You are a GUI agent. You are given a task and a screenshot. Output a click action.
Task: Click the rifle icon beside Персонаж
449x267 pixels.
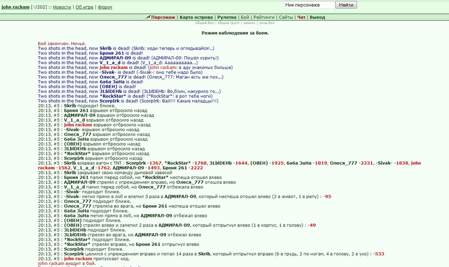point(148,17)
